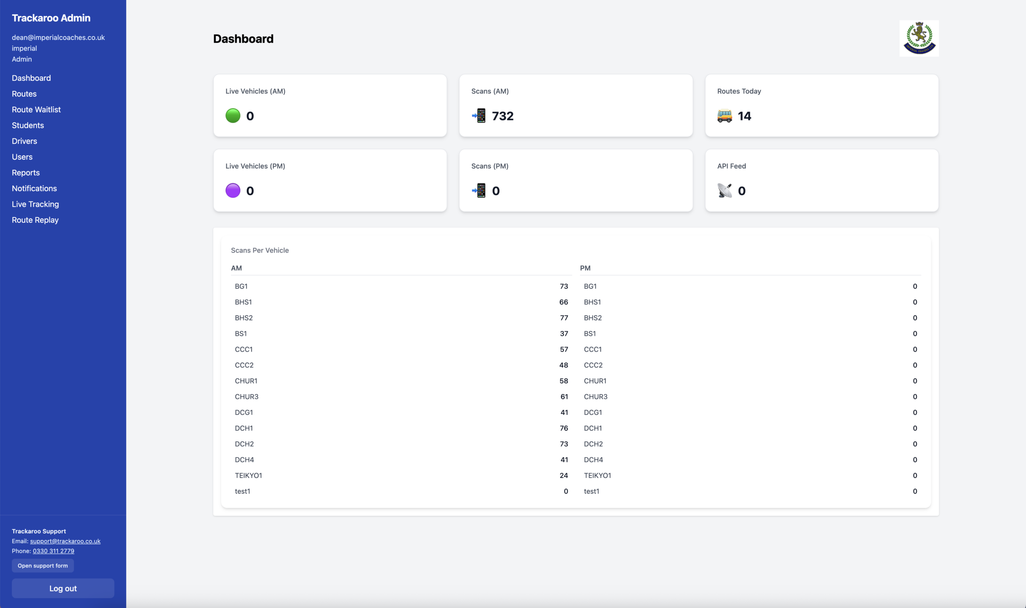Click the satellite dish API Feed icon
Viewport: 1026px width, 608px height.
(724, 191)
